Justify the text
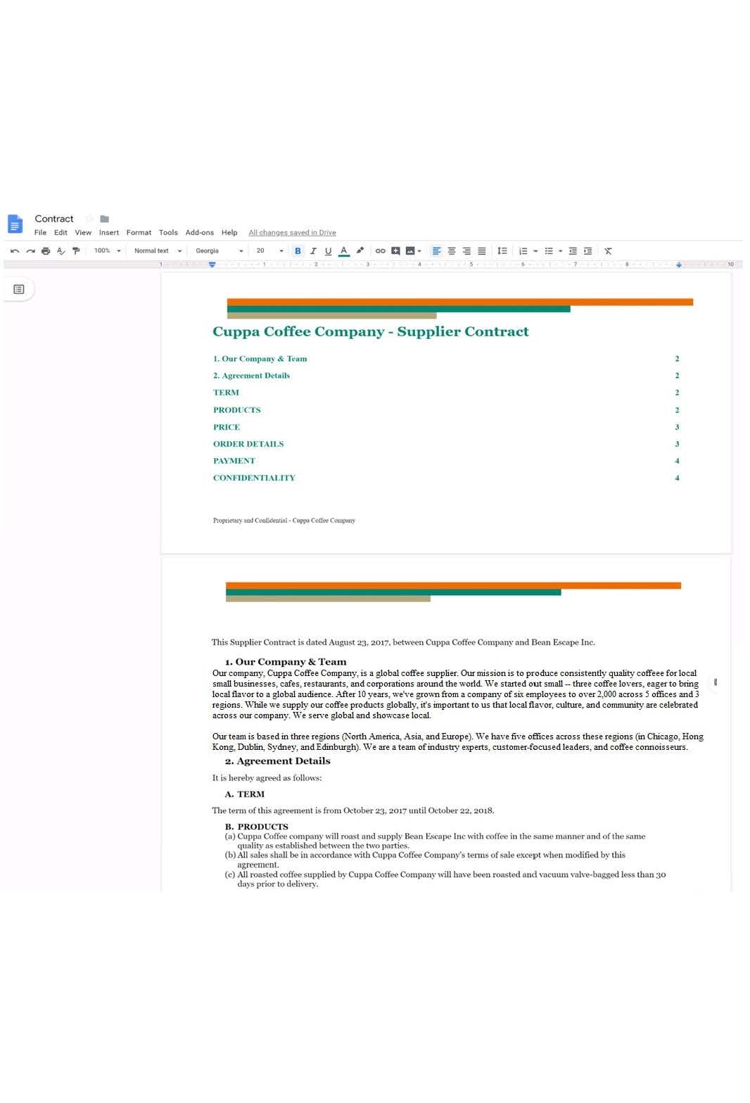The width and height of the screenshot is (750, 1103). pyautogui.click(x=482, y=251)
